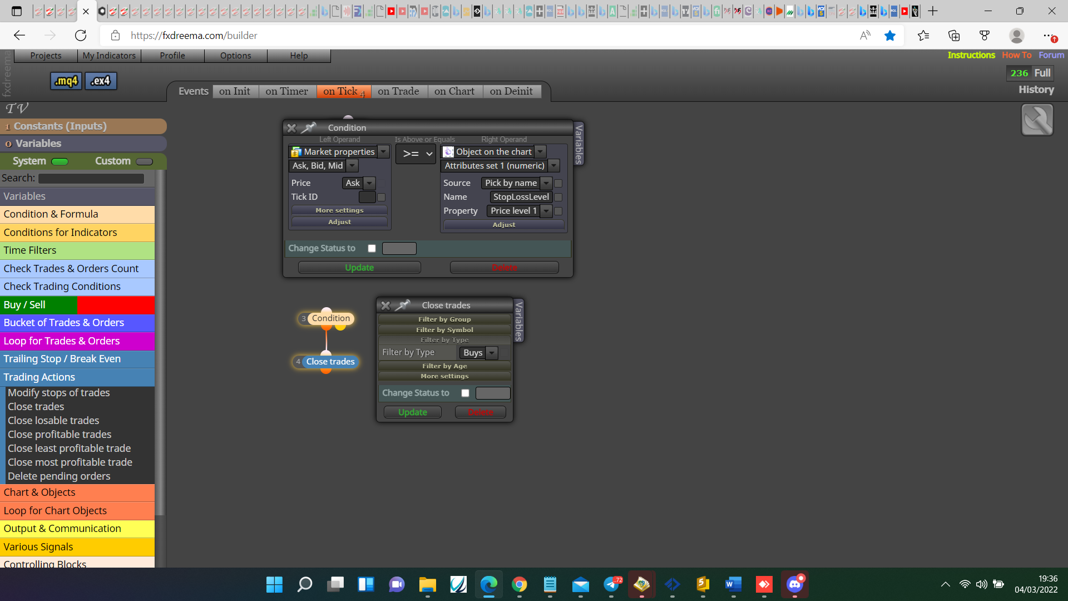
Task: Open Telegram from taskbar
Action: click(x=611, y=584)
